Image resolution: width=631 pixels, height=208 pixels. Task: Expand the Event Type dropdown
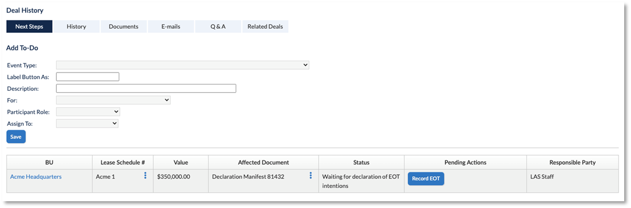coord(183,65)
